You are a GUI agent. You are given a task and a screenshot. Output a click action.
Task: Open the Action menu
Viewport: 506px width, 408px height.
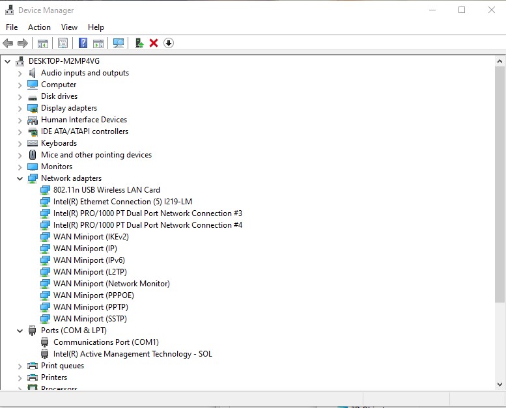(x=39, y=27)
